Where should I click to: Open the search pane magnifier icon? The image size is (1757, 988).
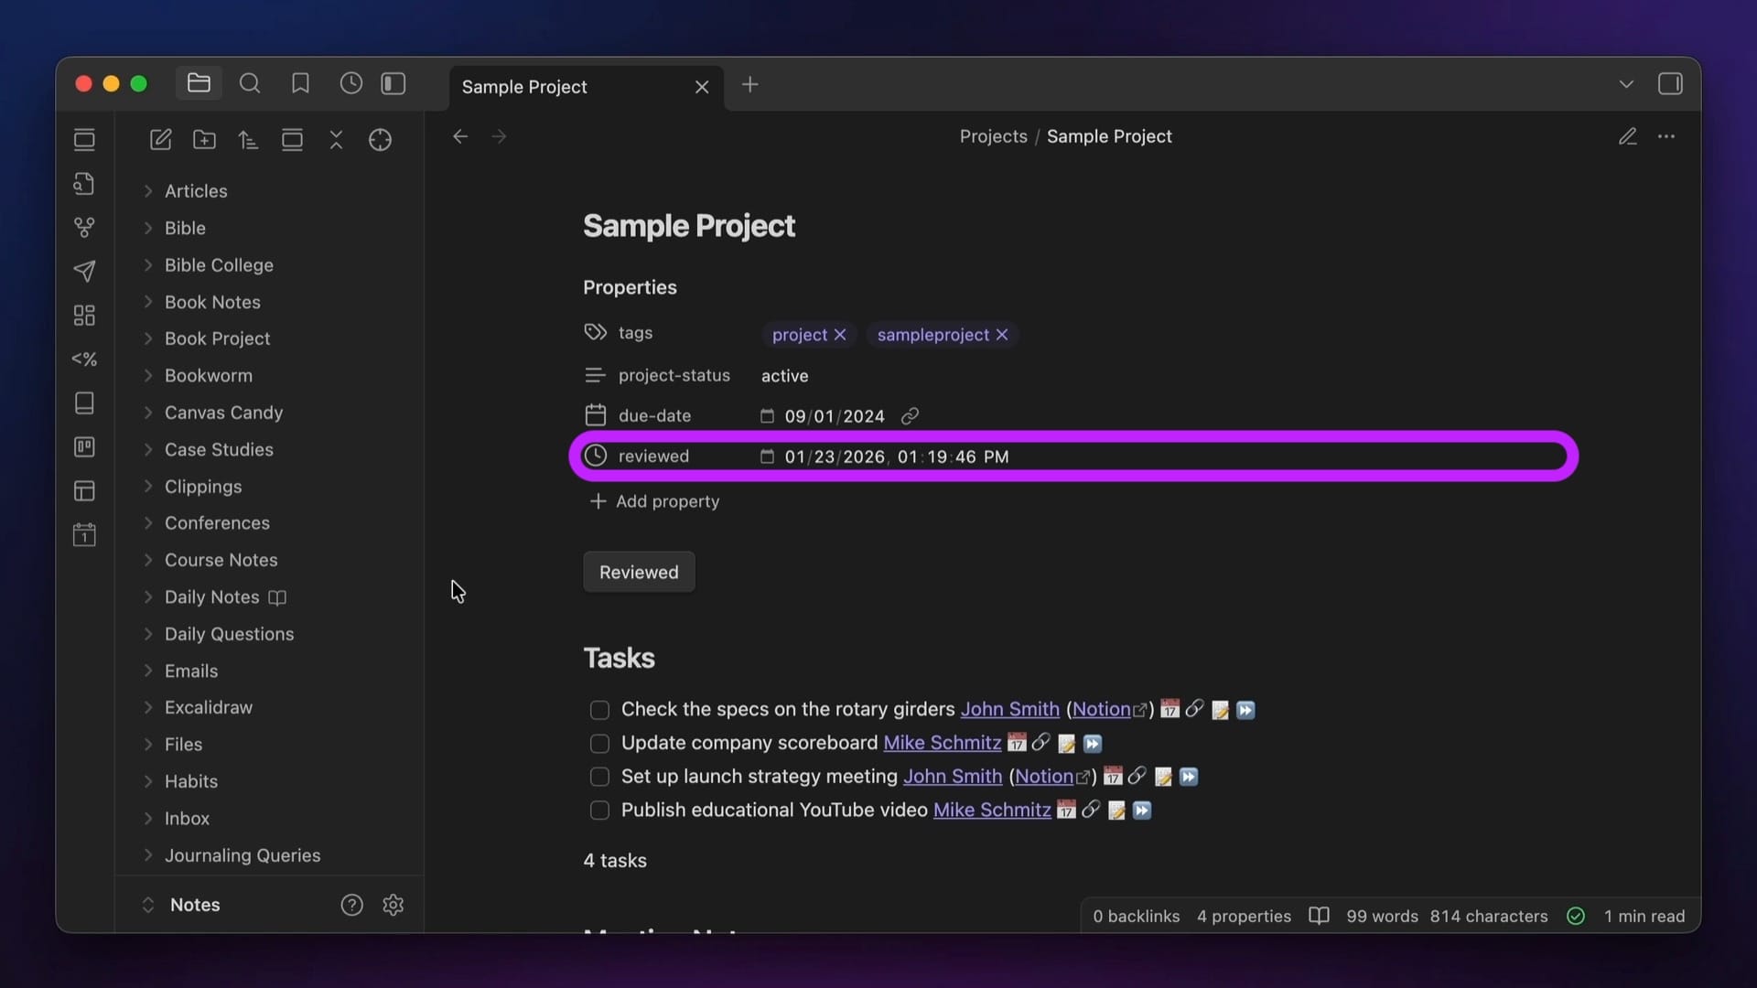(250, 84)
